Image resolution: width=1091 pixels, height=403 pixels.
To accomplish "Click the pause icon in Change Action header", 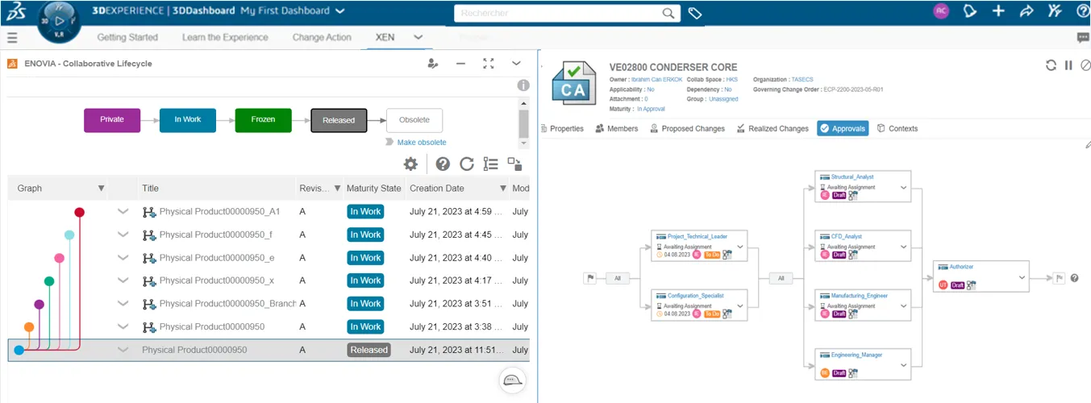I will [x=1068, y=65].
